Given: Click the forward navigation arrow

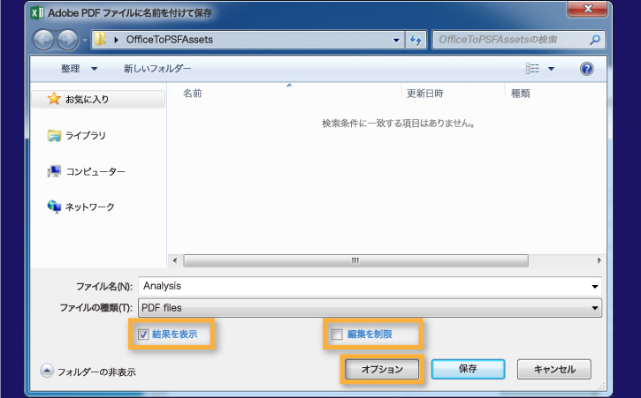Looking at the screenshot, I should [67, 40].
